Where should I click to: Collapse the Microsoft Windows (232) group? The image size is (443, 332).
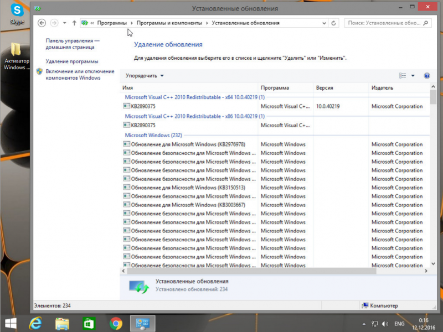pos(153,135)
